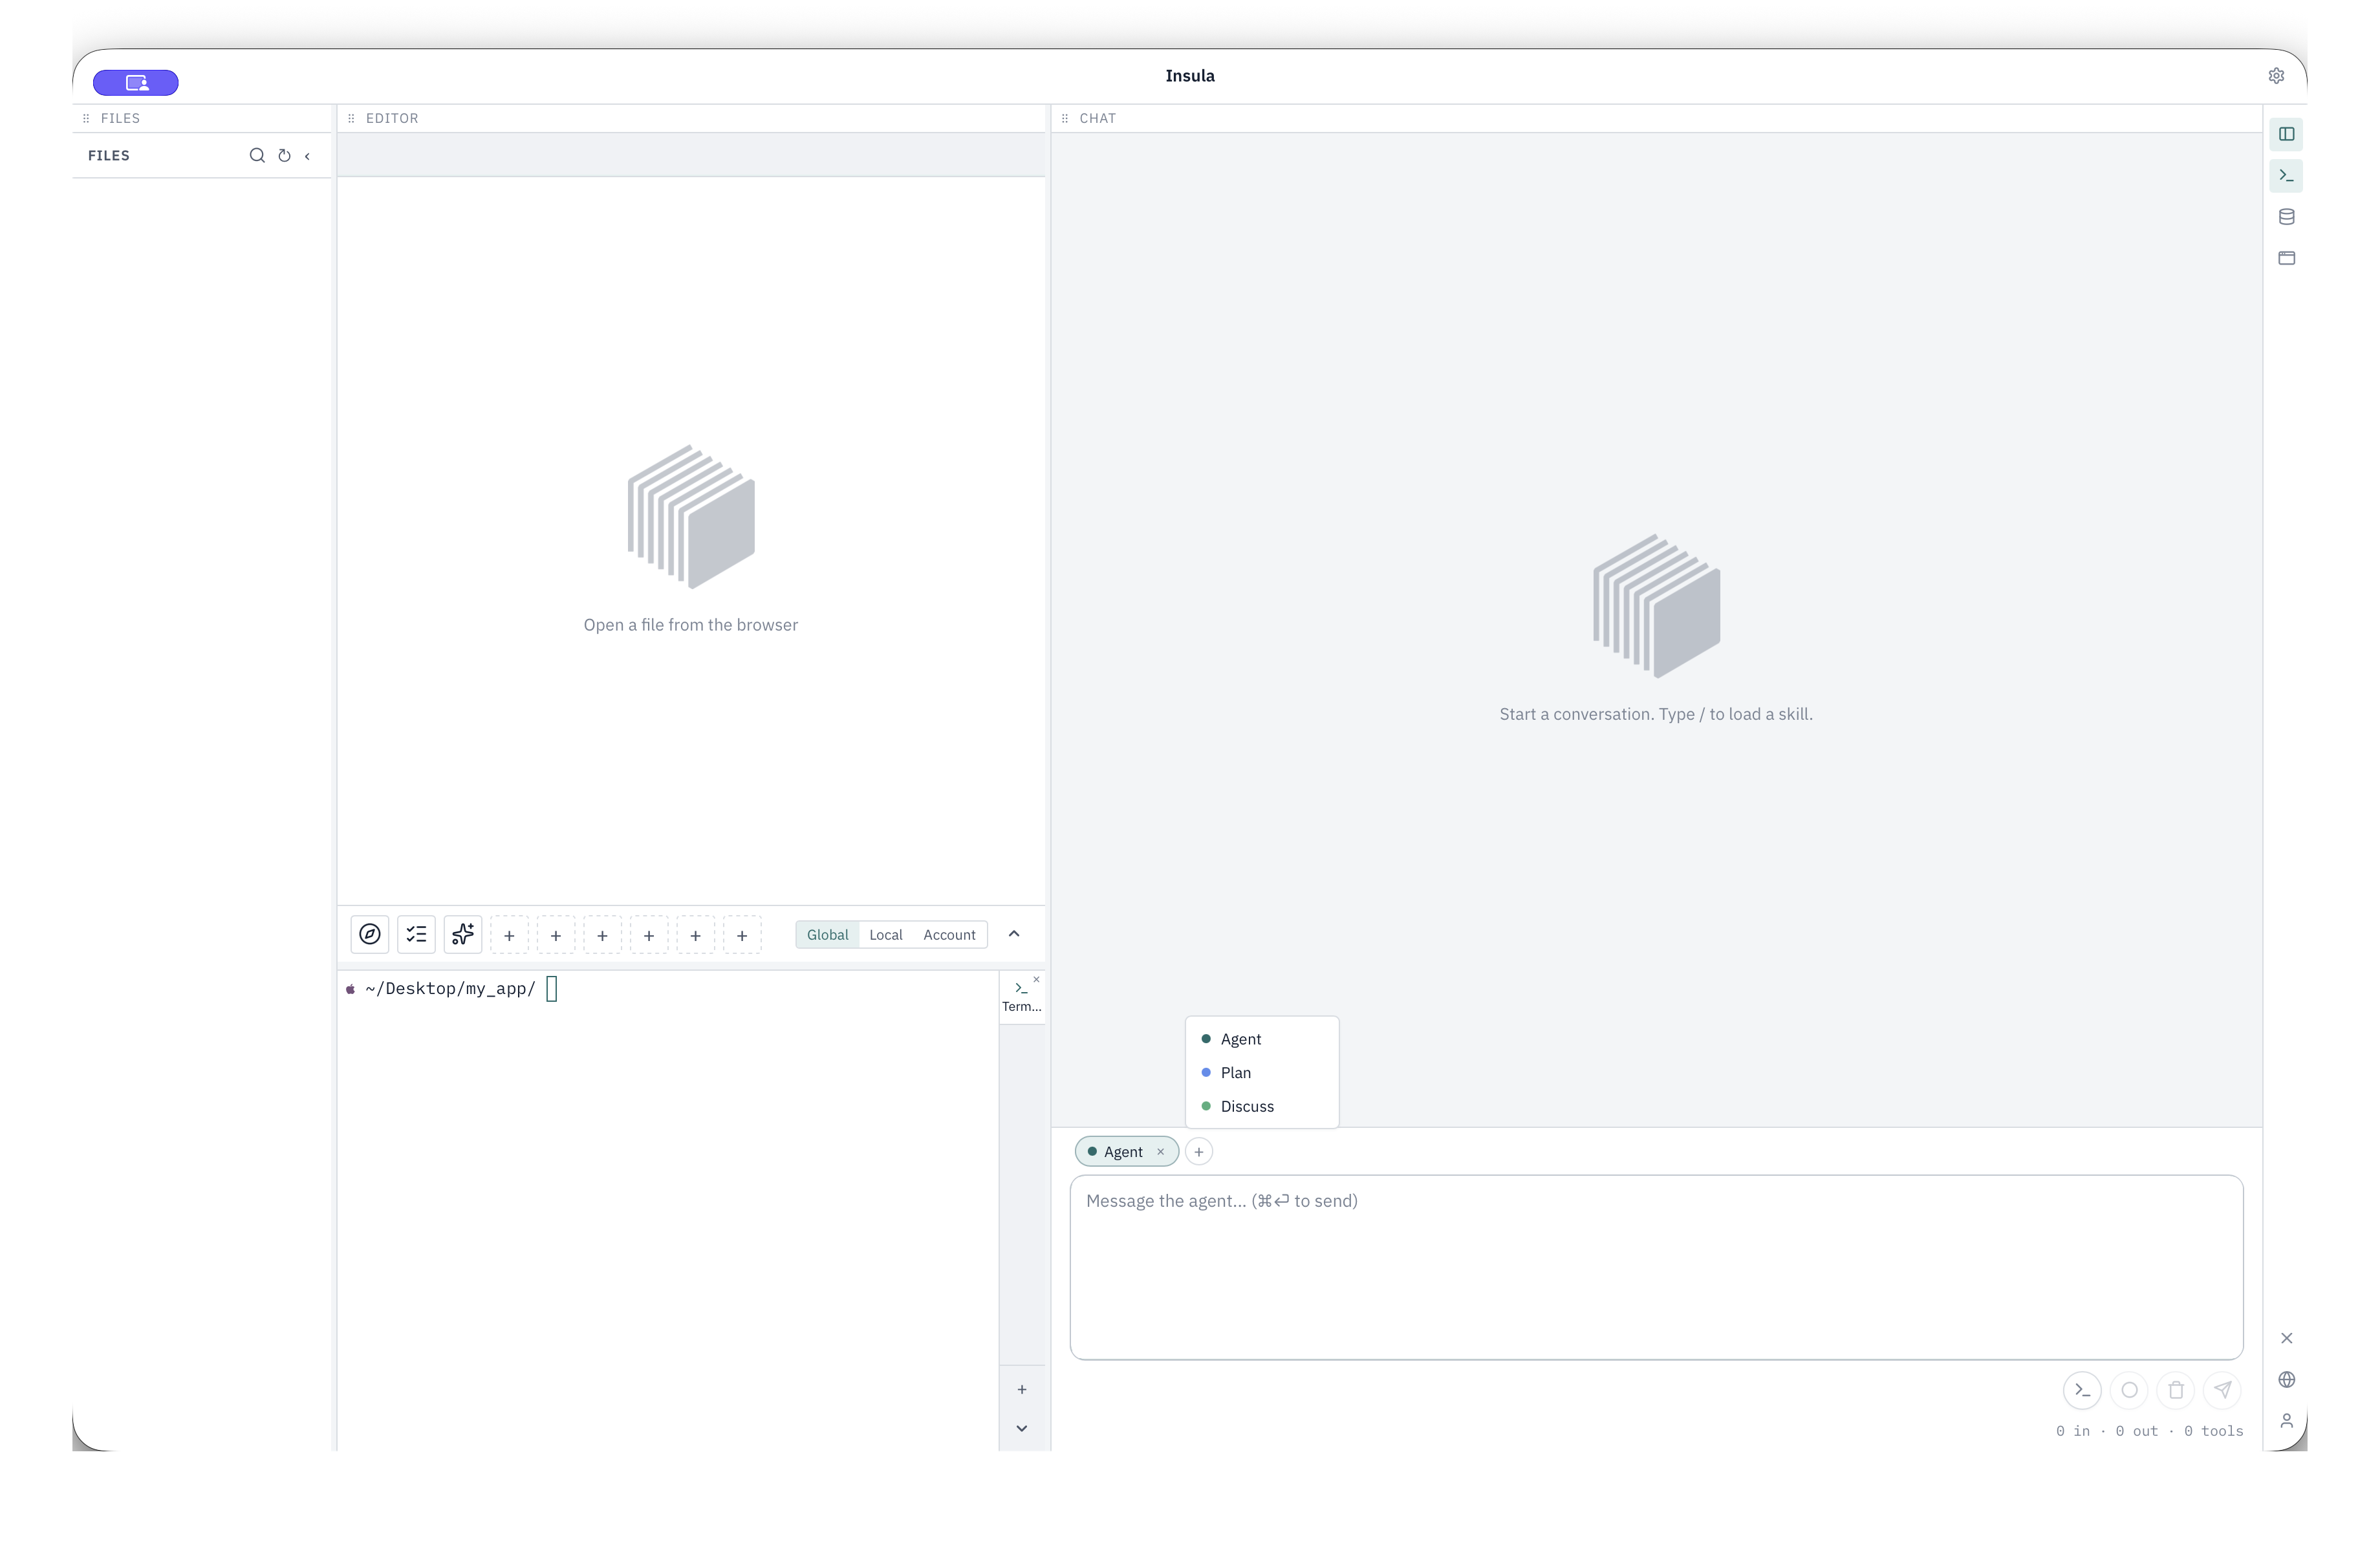
Task: Search files using the magnifier icon
Action: coord(257,155)
